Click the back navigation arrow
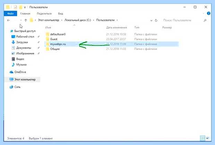The image size is (215, 145). click(9, 20)
